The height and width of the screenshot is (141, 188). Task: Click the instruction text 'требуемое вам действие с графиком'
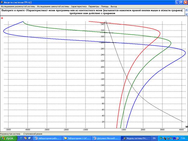point(92,14)
